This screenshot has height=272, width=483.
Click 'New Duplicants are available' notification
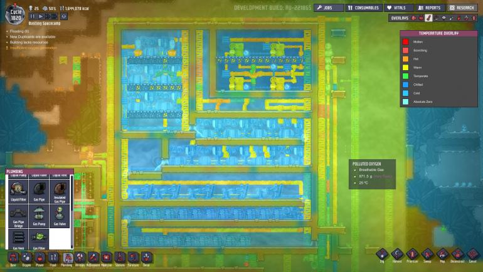tap(33, 36)
